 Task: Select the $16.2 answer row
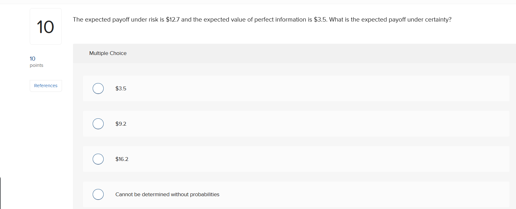(250, 159)
